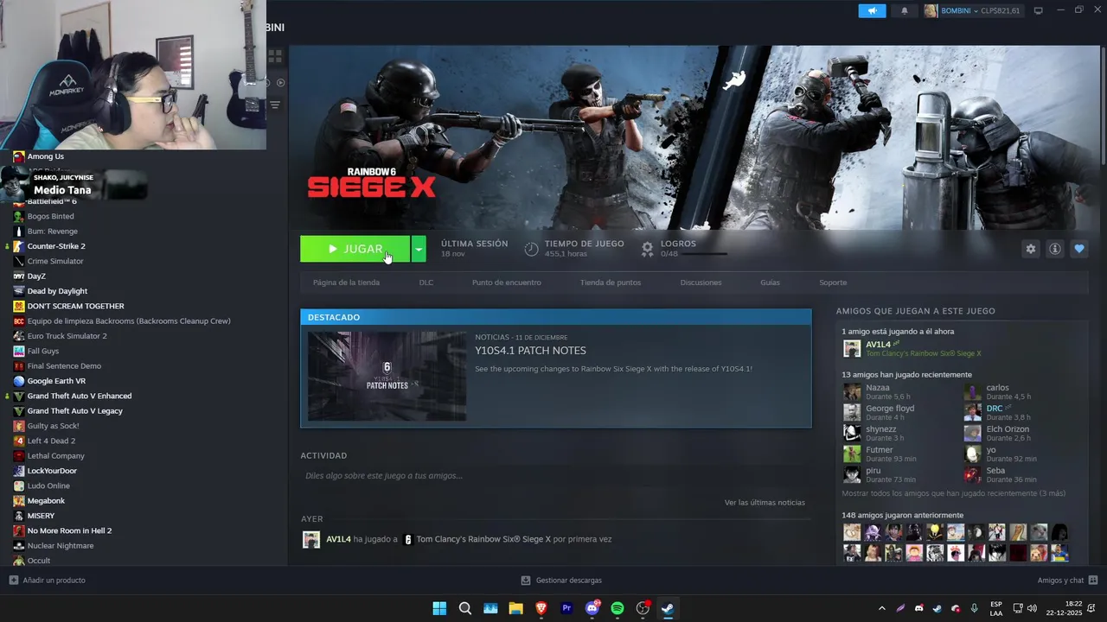Screen dimensions: 1107x622
Task: Click Google Earth VR game icon
Action: click(19, 381)
